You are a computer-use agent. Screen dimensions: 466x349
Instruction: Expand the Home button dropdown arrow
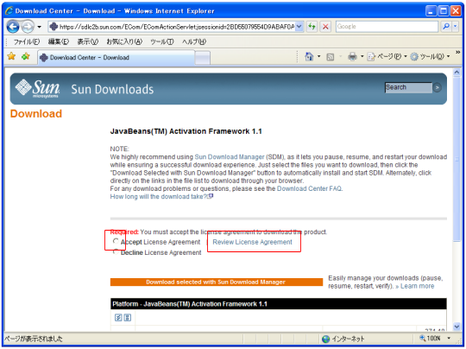point(319,56)
